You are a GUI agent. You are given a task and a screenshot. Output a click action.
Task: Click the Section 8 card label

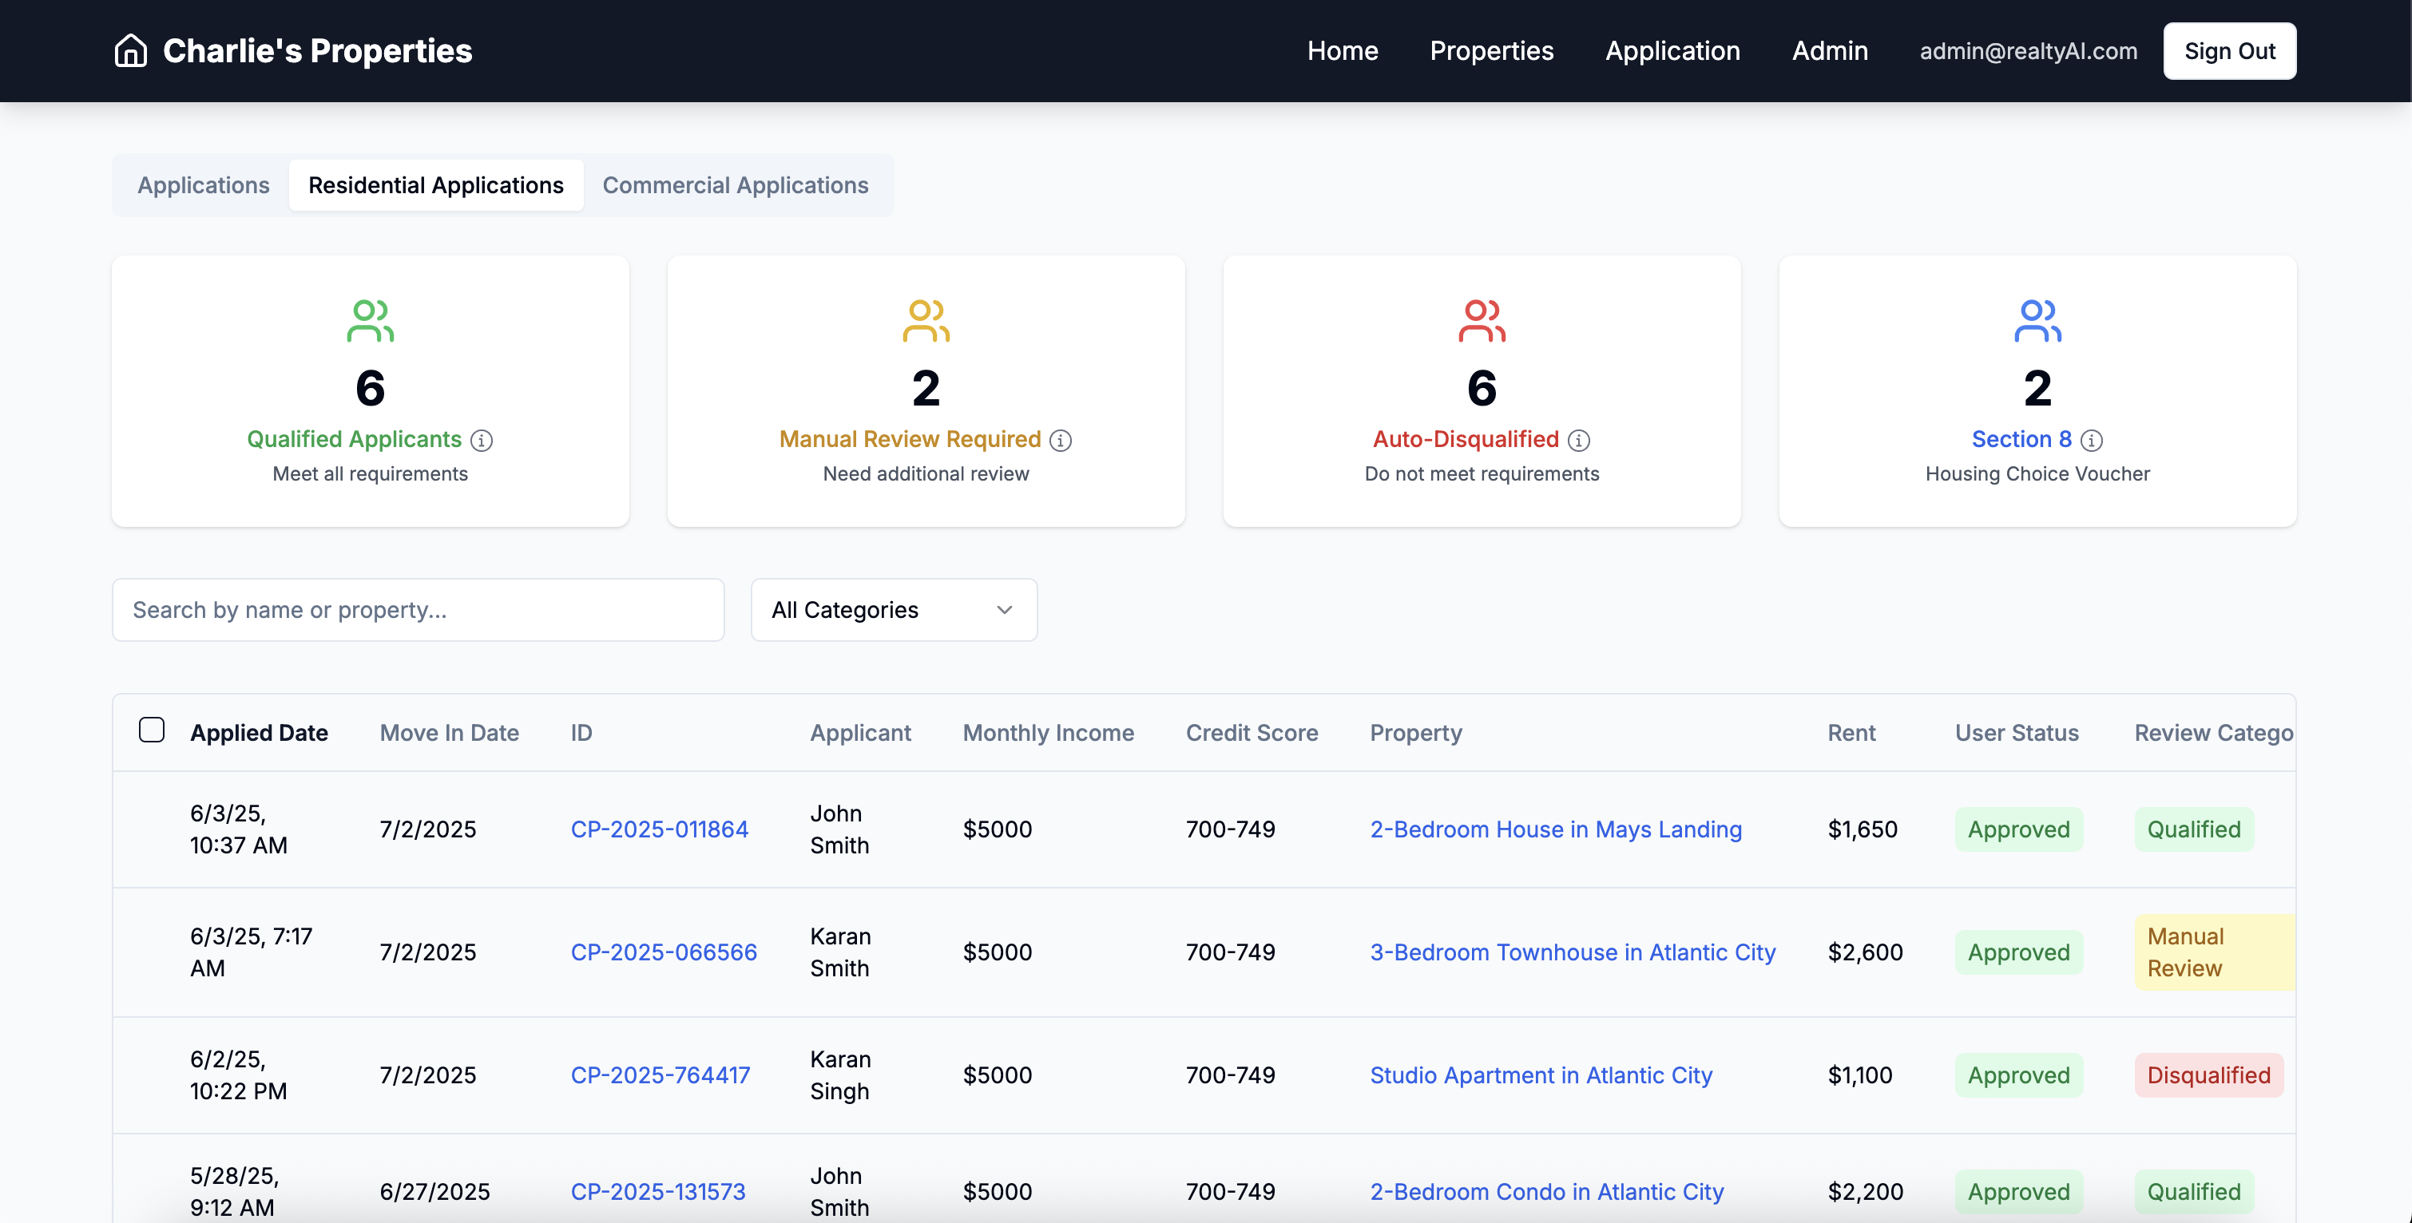coord(2021,439)
